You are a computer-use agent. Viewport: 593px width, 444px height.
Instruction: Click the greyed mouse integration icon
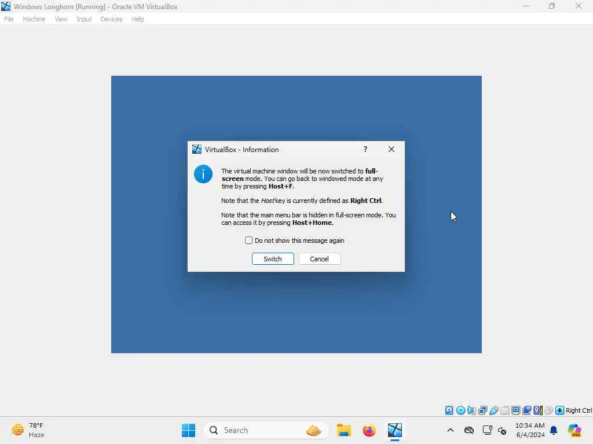[x=549, y=410]
